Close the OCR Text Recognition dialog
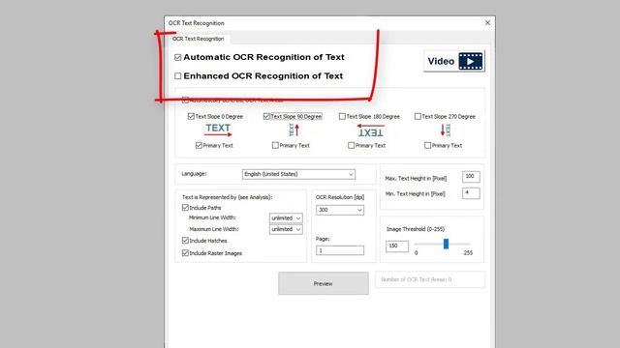Image resolution: width=620 pixels, height=348 pixels. [487, 23]
